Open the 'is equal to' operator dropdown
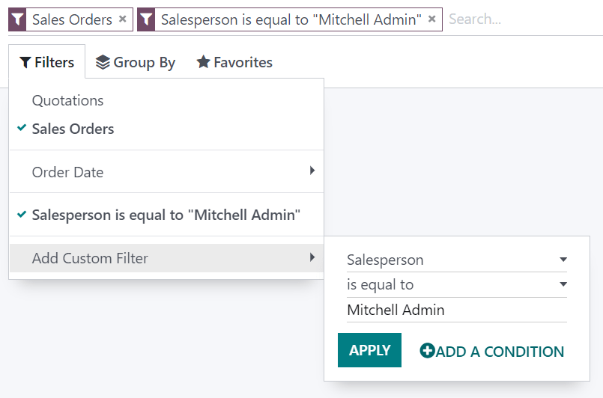This screenshot has height=398, width=603. click(x=456, y=285)
